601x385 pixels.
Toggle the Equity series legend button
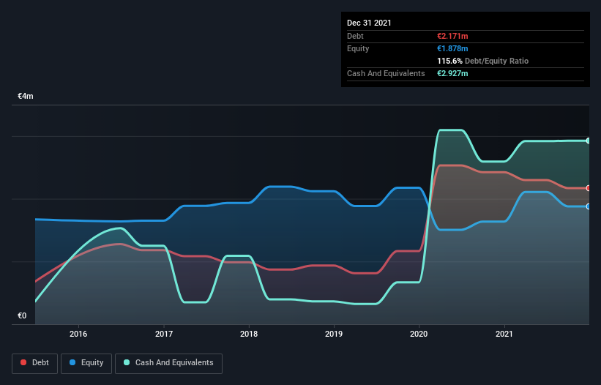point(86,363)
